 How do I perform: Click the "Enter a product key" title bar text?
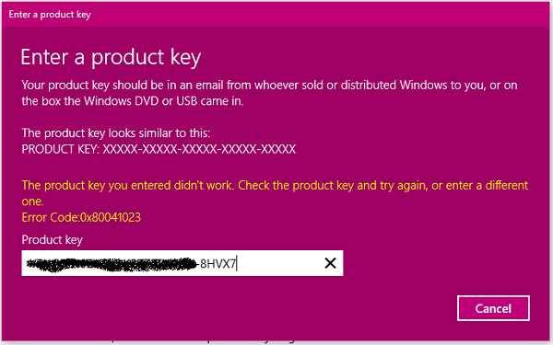coord(50,15)
